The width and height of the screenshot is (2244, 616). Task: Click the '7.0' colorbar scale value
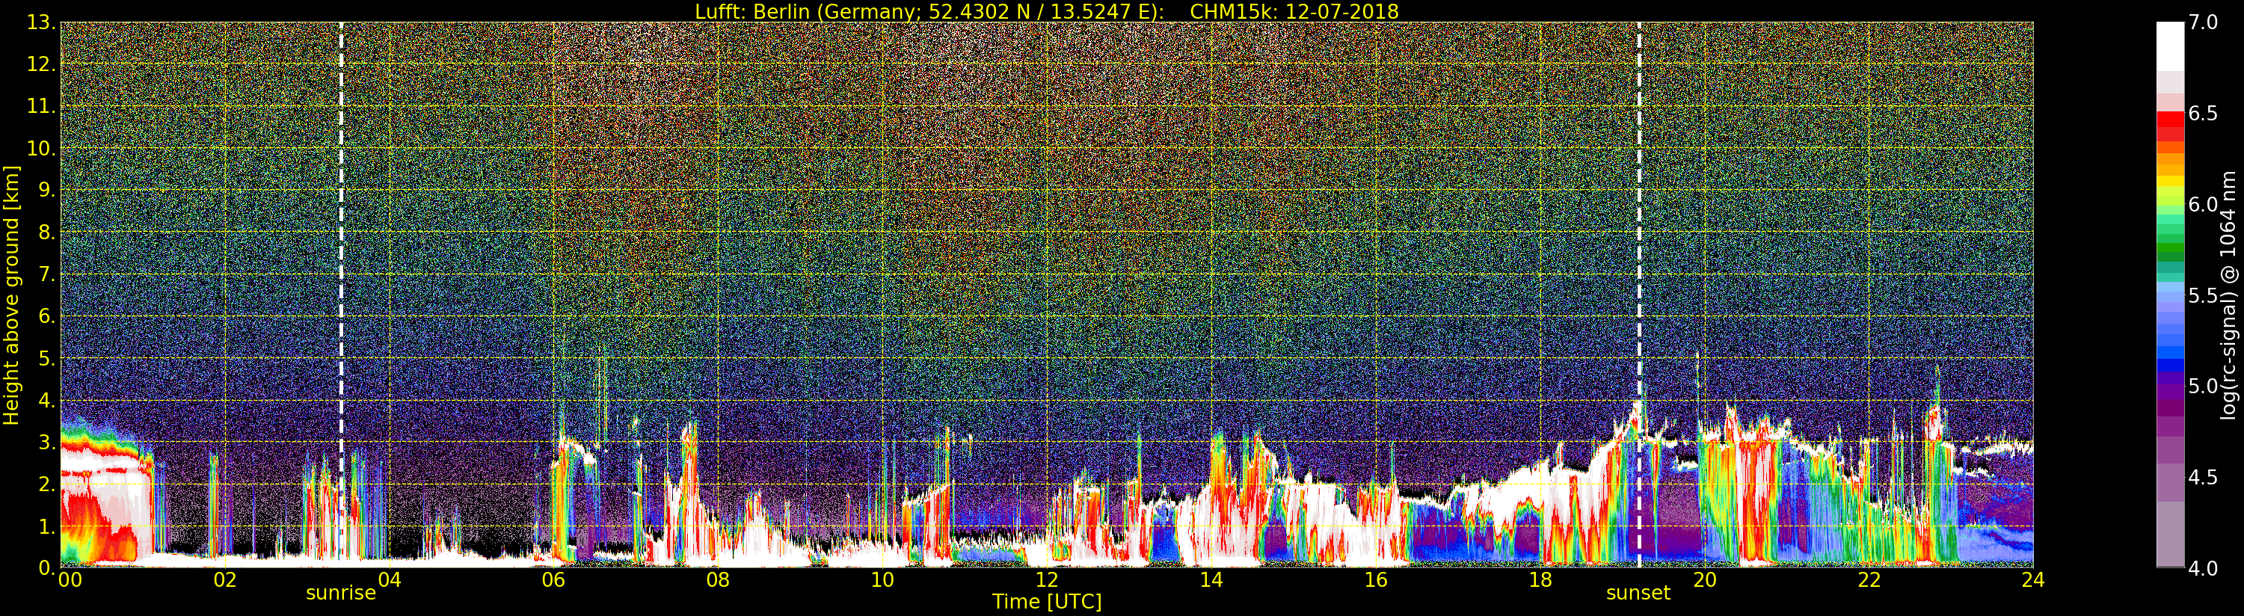coord(2203,22)
